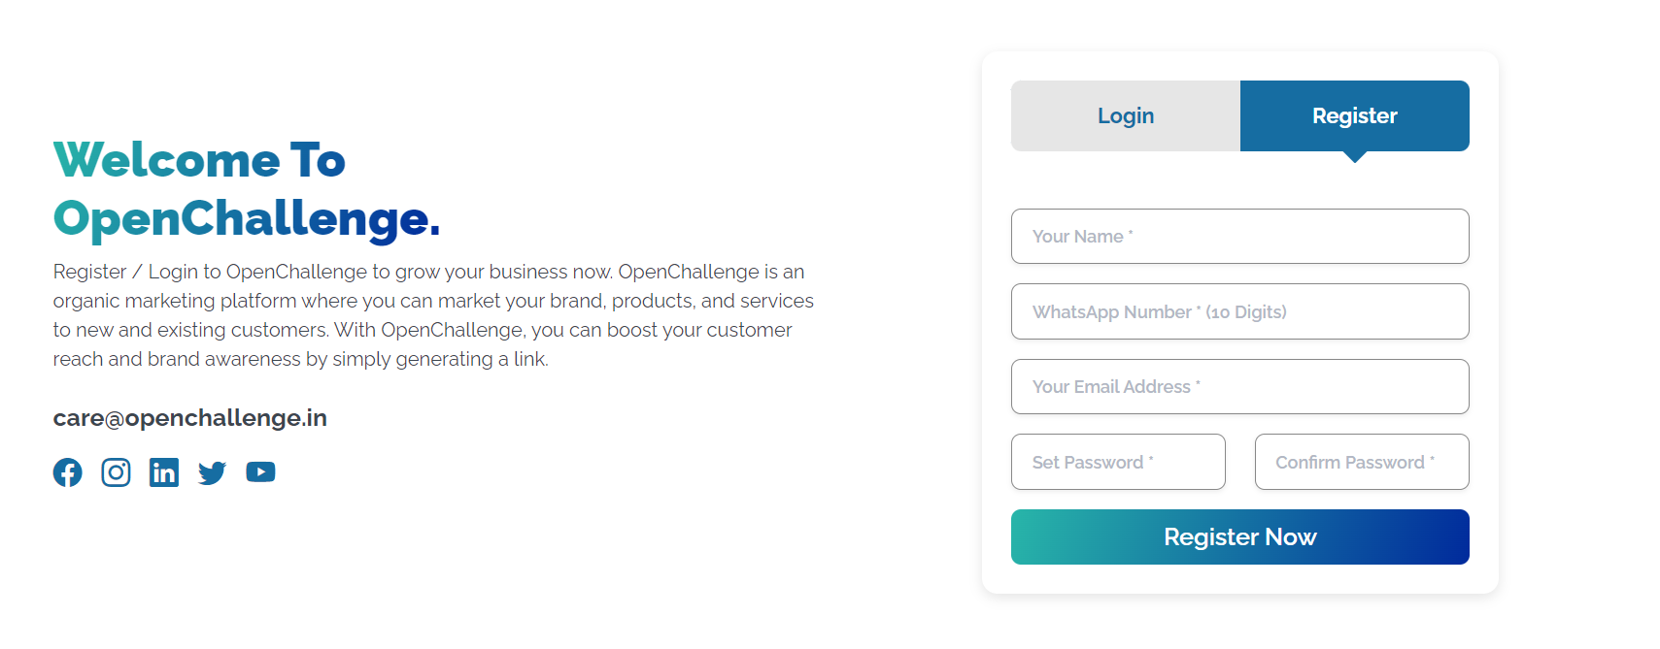The height and width of the screenshot is (649, 1660).
Task: Click card space below Register Now button
Action: [1240, 579]
